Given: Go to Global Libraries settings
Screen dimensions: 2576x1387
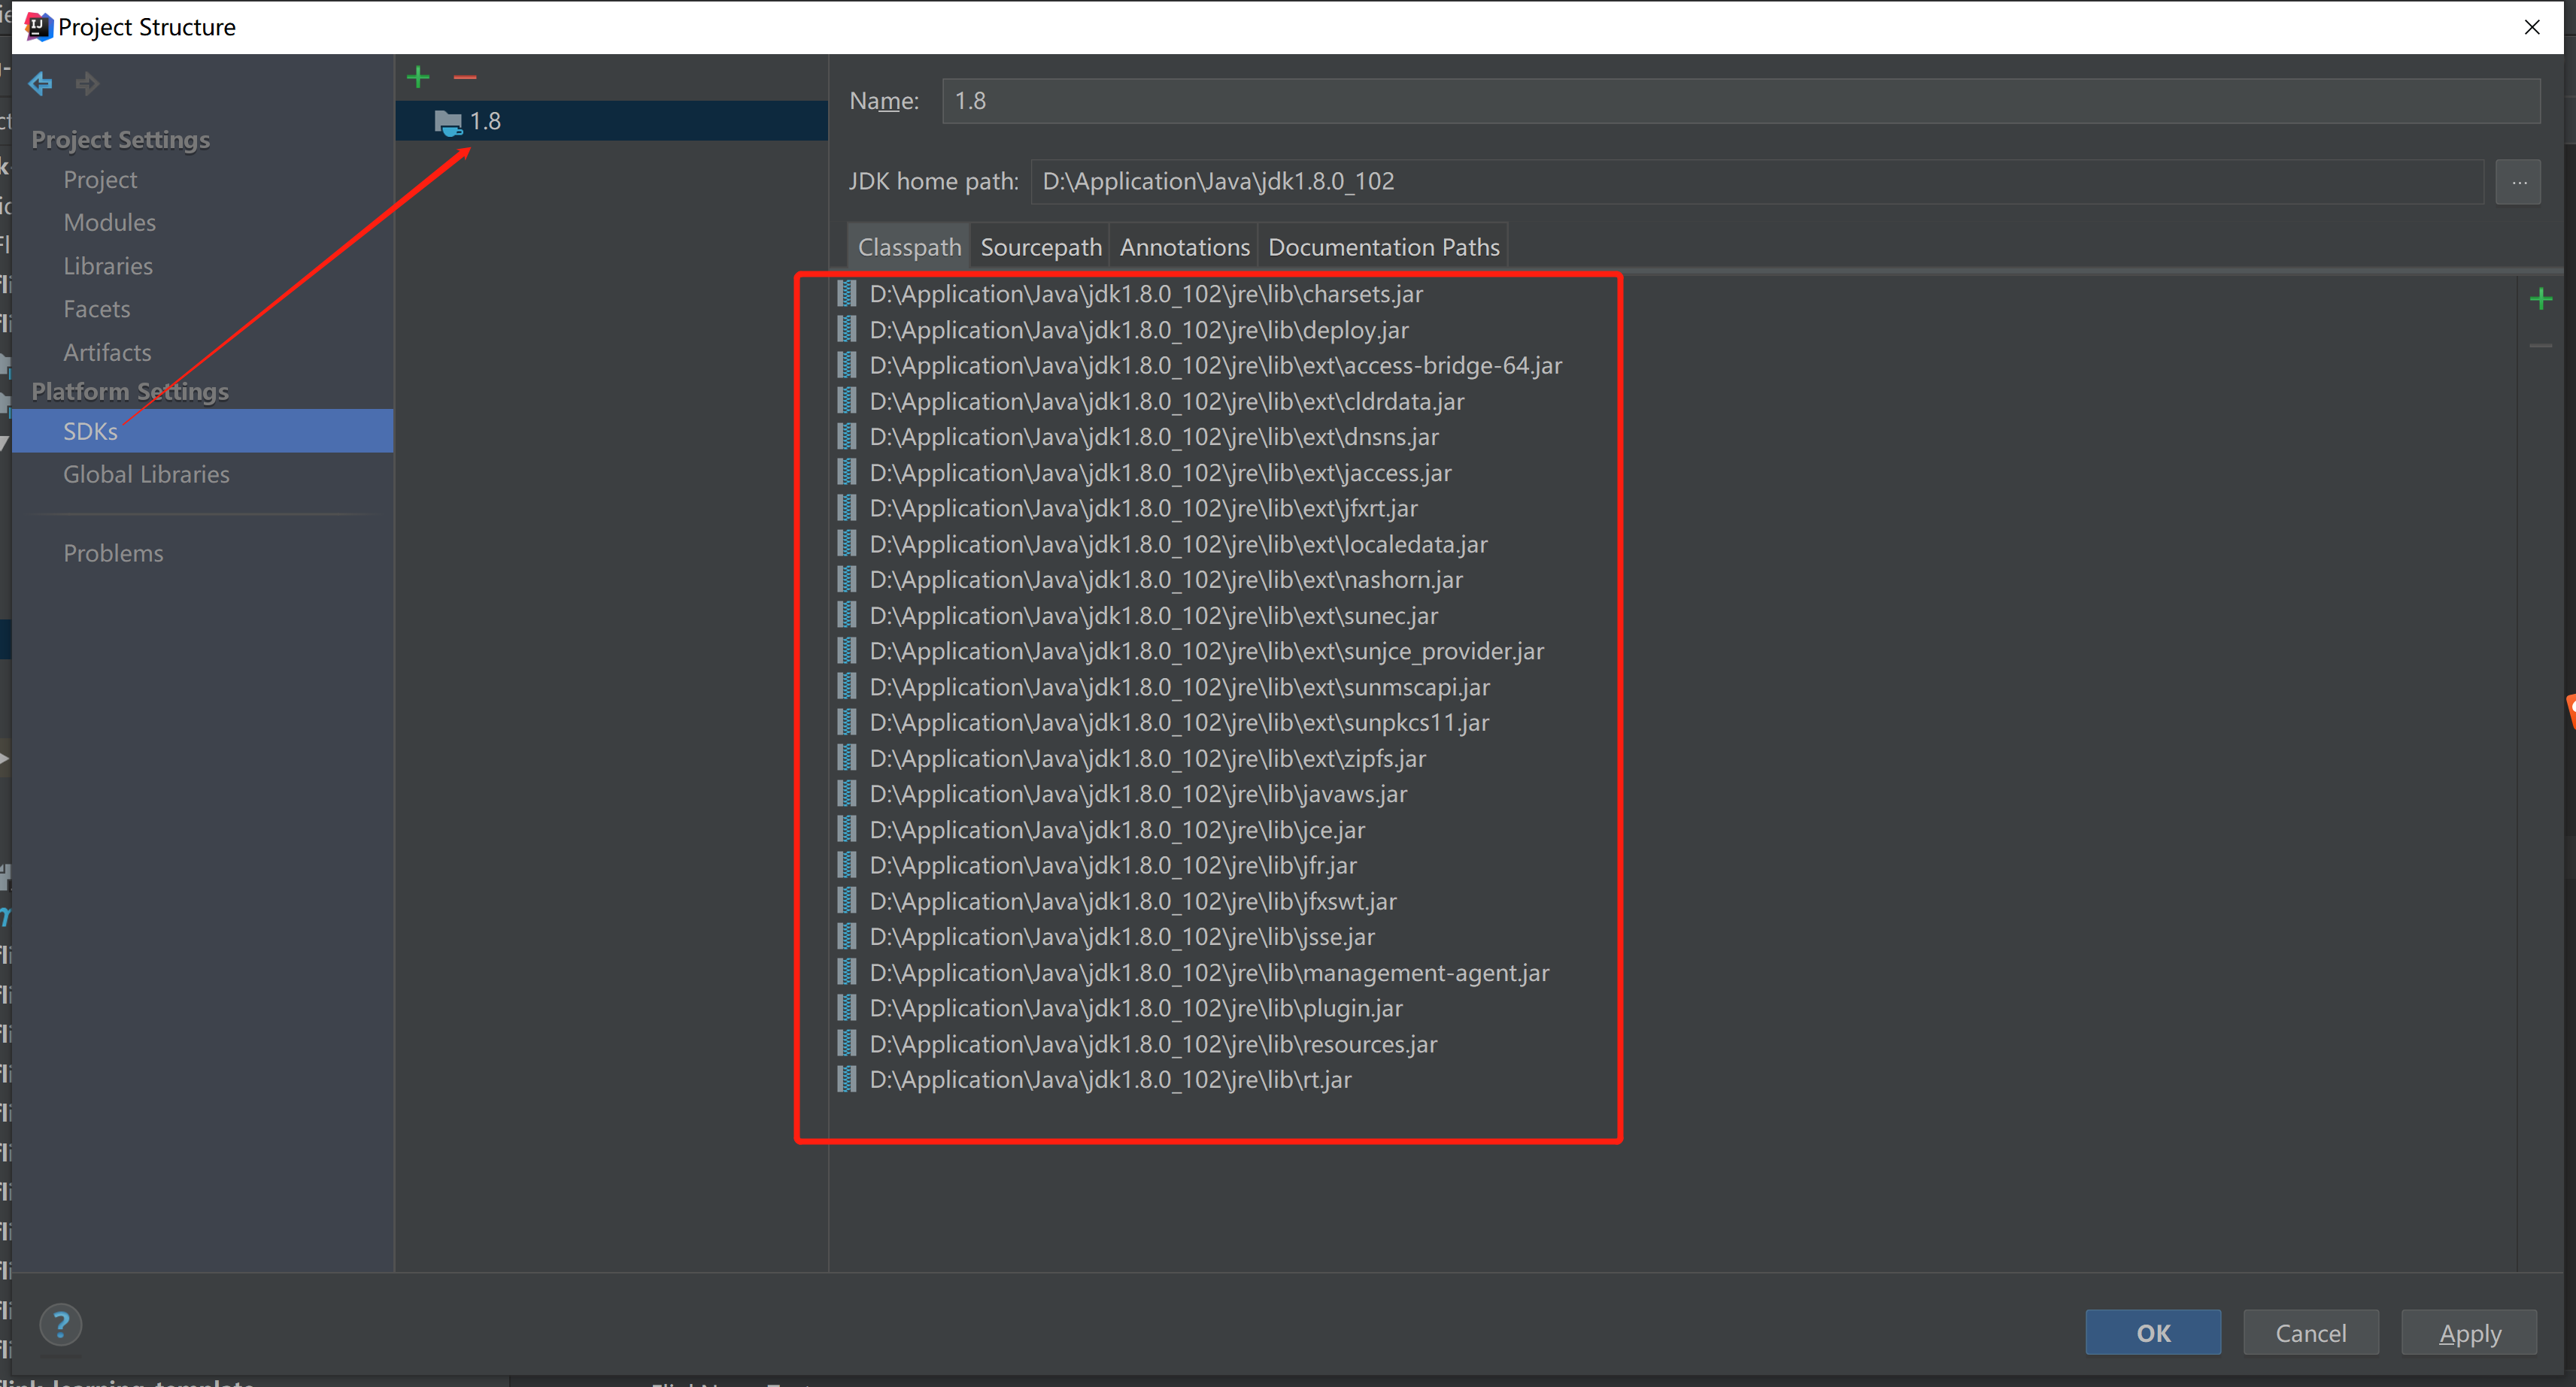Looking at the screenshot, I should pos(146,474).
